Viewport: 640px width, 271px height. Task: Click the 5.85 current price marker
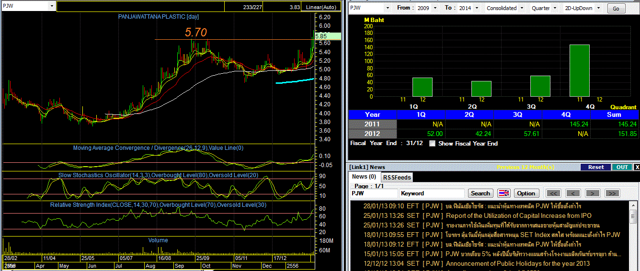click(328, 36)
